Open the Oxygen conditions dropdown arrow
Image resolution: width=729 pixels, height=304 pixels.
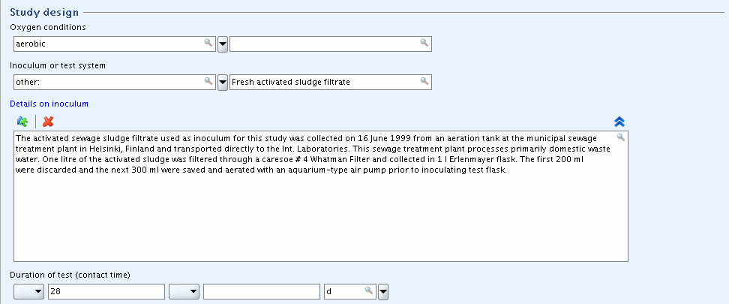tap(223, 44)
